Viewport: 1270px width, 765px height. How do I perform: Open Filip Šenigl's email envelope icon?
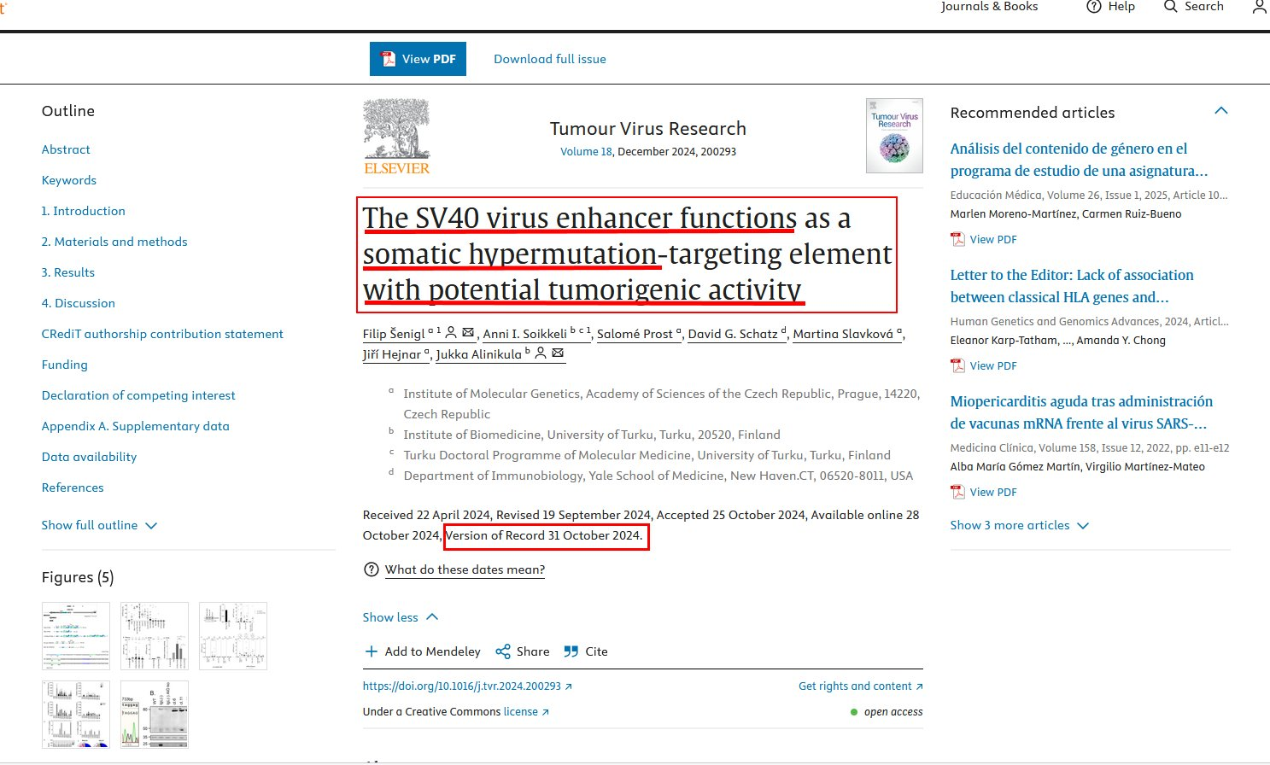[x=468, y=333]
